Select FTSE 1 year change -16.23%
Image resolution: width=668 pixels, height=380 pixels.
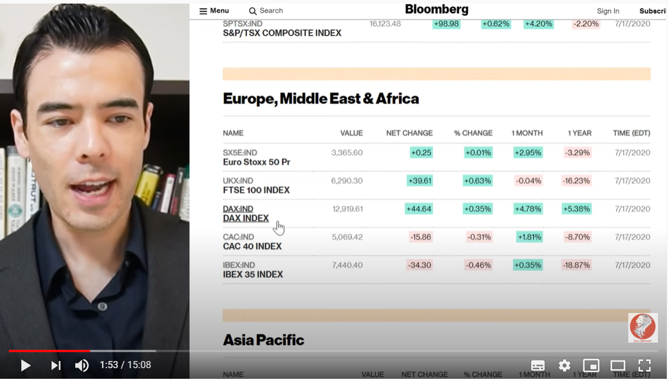576,181
